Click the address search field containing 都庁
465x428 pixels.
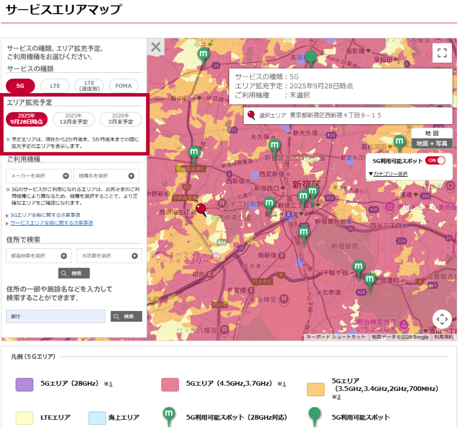(56, 316)
